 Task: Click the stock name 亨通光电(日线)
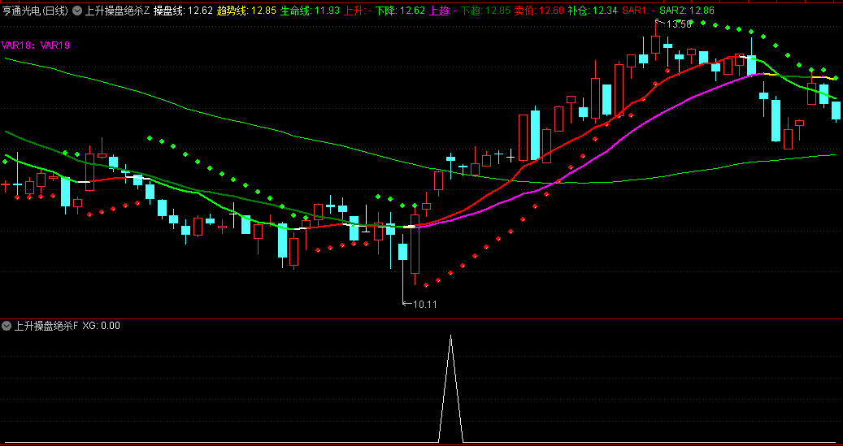tap(35, 11)
